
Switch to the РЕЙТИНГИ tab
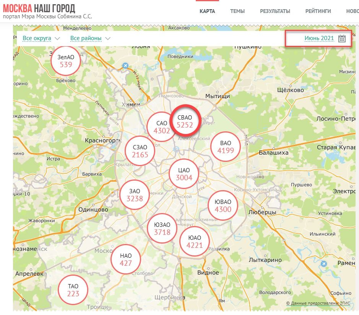click(318, 11)
